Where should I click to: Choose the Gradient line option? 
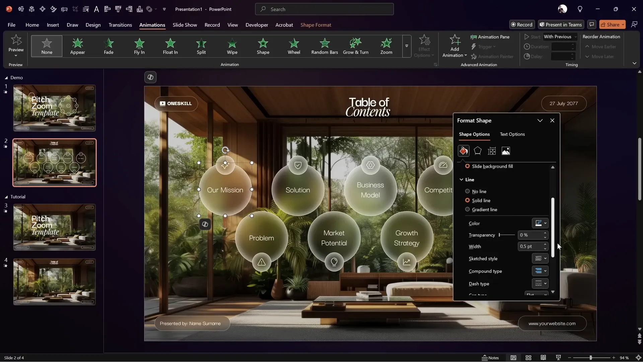[468, 209]
